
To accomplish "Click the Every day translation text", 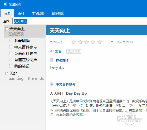I will point(57,68).
